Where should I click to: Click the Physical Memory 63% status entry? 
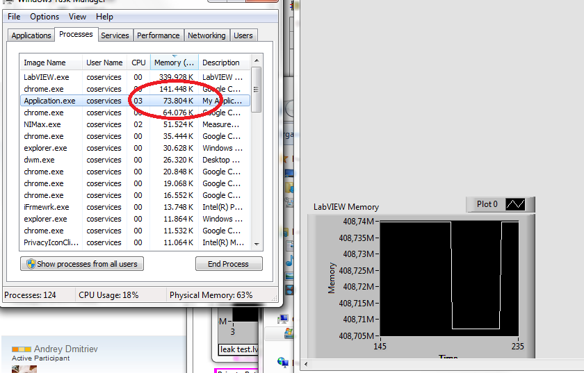(211, 295)
